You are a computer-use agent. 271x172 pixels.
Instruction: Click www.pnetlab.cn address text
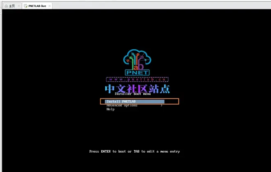[x=137, y=80]
